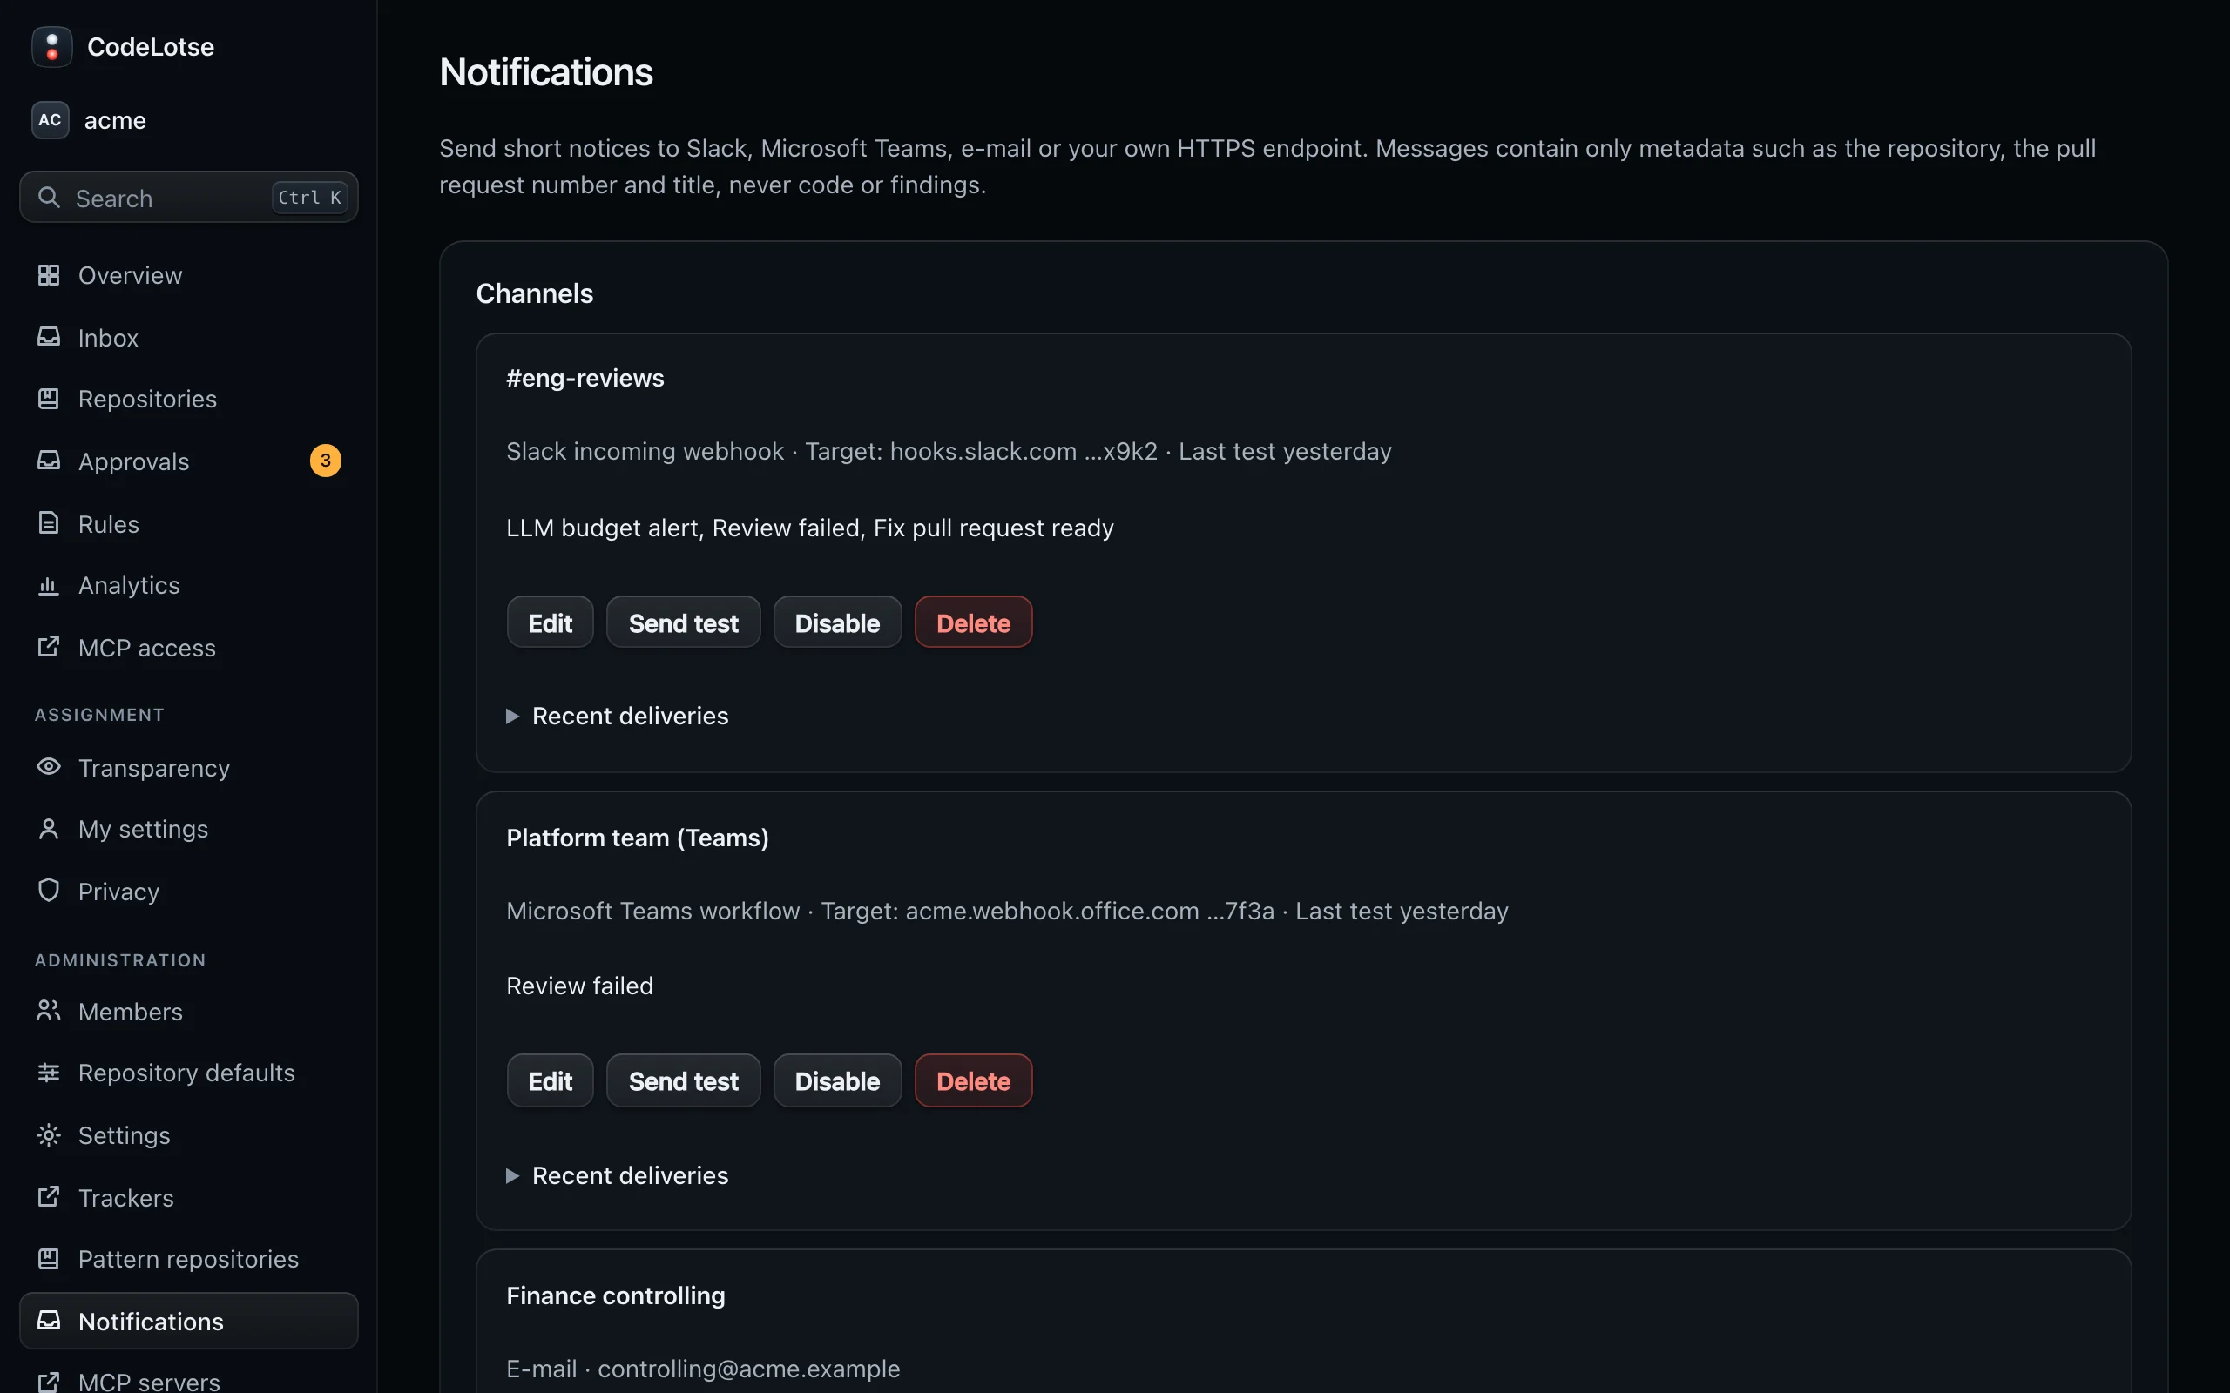
Task: Click the Members people icon
Action: [x=49, y=1012]
